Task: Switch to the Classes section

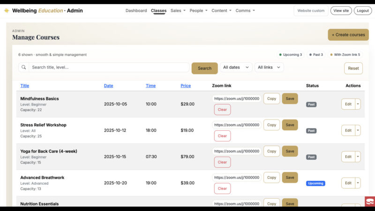Action: coord(158,10)
